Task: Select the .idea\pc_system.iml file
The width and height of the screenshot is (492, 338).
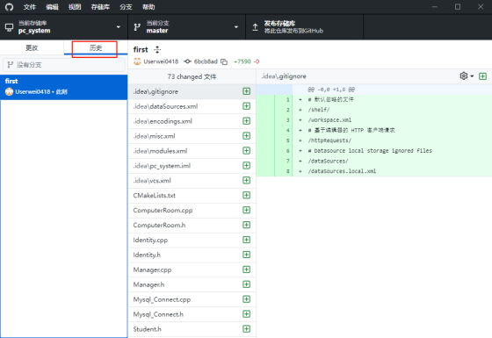Action: 192,166
